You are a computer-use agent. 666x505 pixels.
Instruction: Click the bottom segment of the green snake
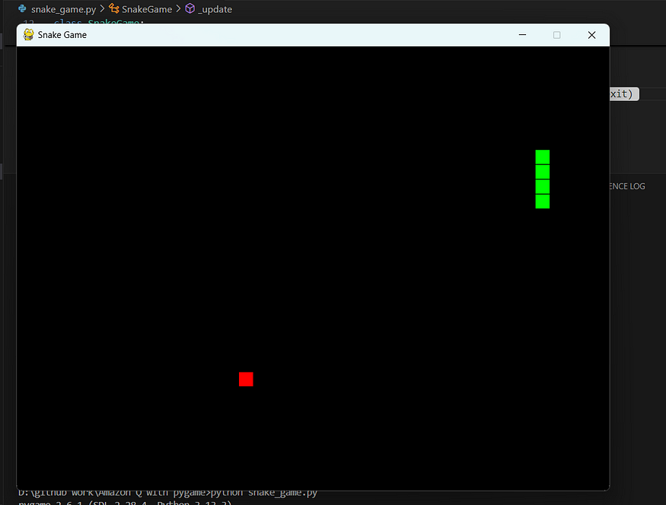tap(543, 202)
